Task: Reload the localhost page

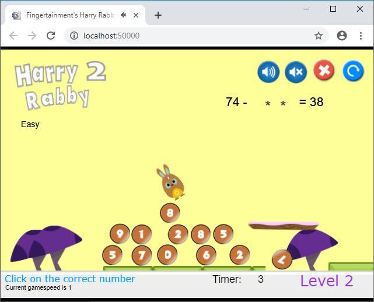Action: point(51,36)
